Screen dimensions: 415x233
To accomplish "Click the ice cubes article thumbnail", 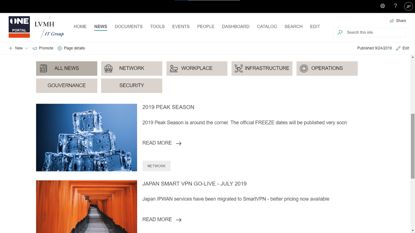I will [x=86, y=137].
